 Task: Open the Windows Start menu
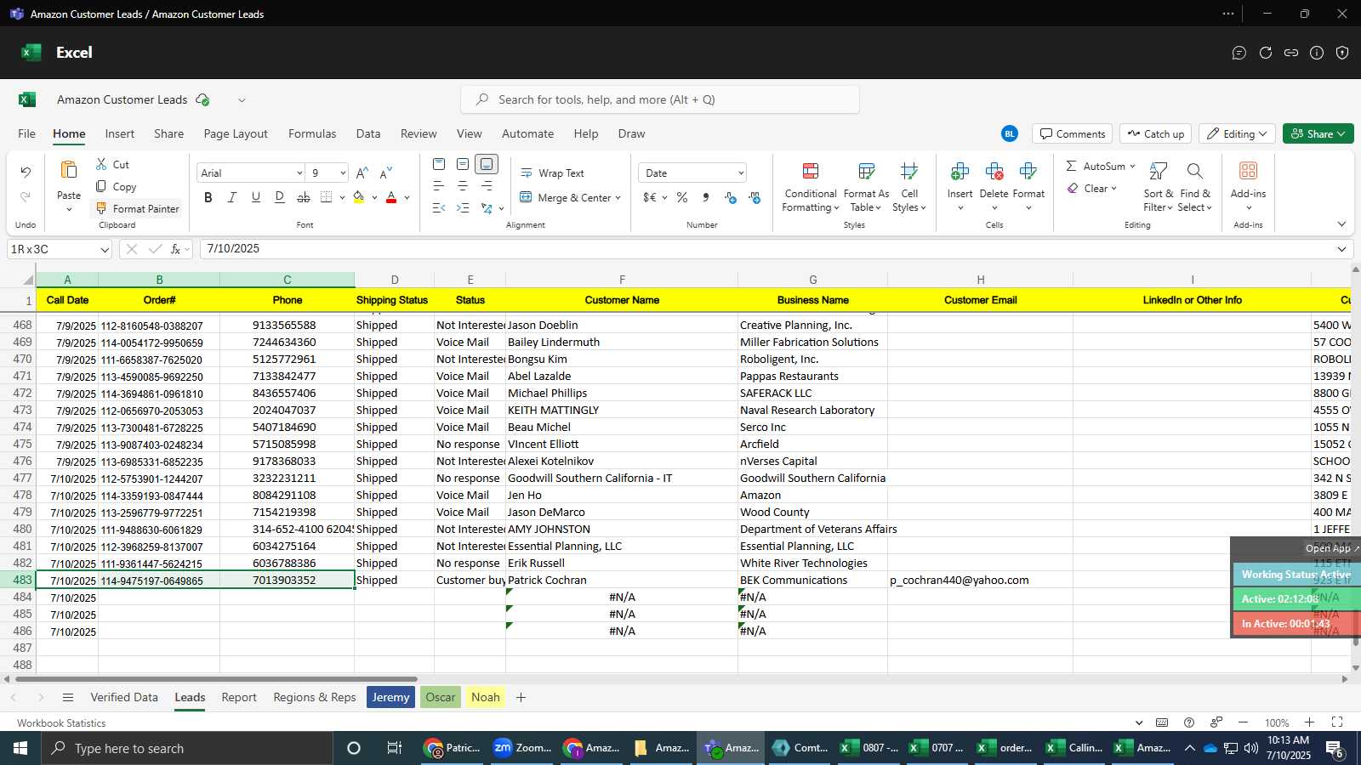coord(20,748)
